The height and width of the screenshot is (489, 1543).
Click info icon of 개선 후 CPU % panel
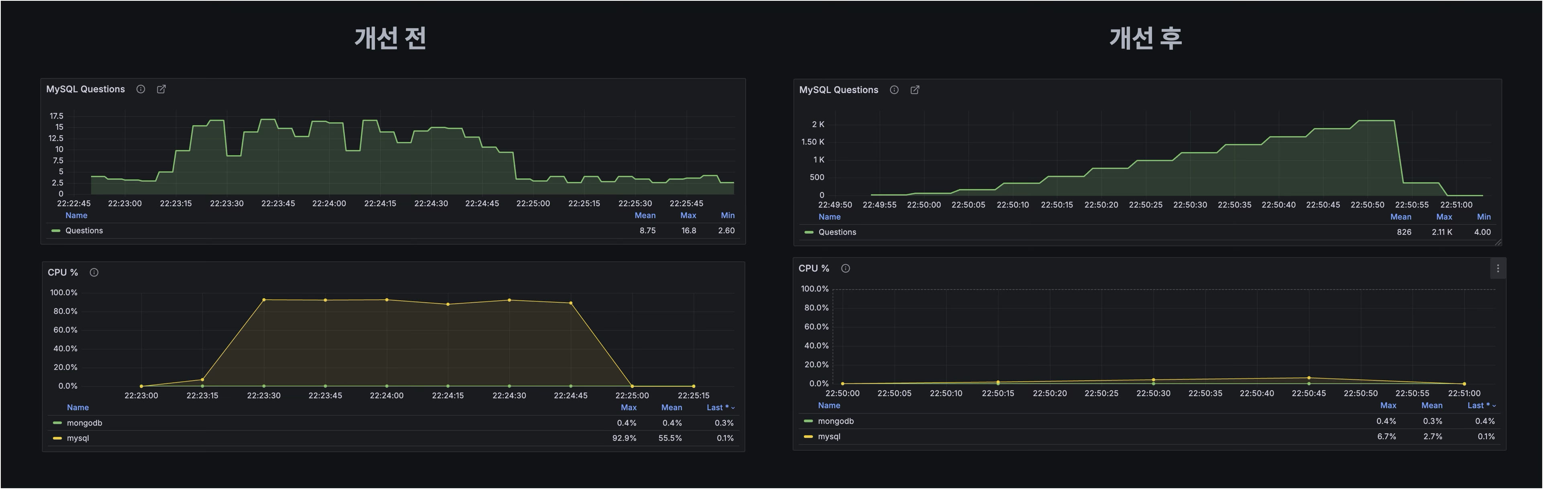point(845,269)
